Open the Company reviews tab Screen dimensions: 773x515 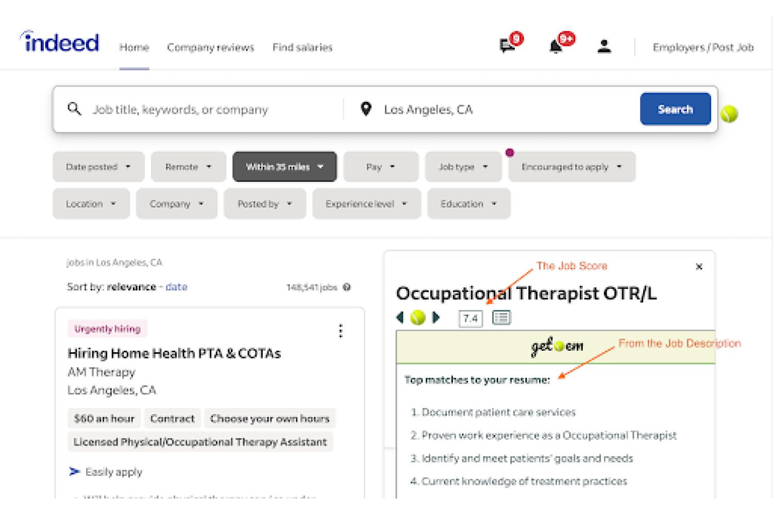pos(210,47)
